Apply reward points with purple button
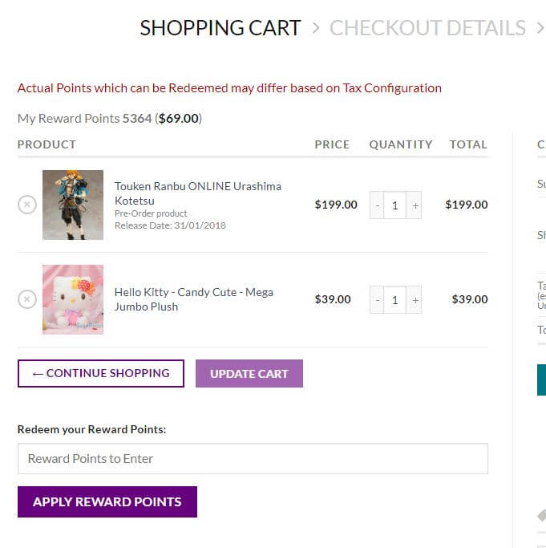 pos(107,501)
